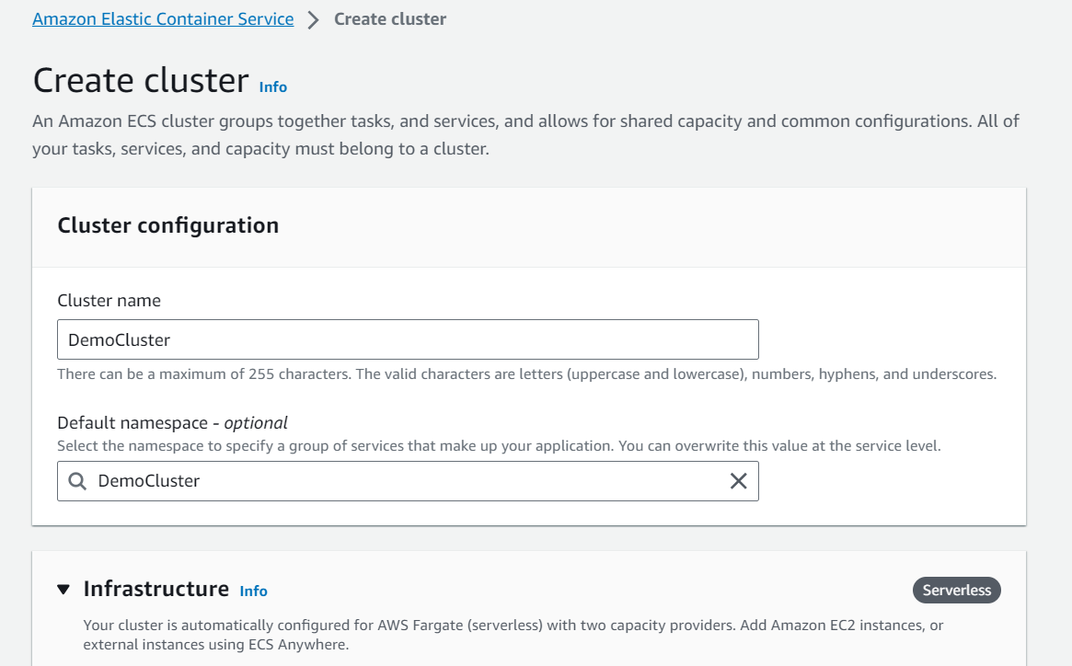The image size is (1072, 666).
Task: Click the AWS Fargate infrastructure description text
Action: click(513, 635)
